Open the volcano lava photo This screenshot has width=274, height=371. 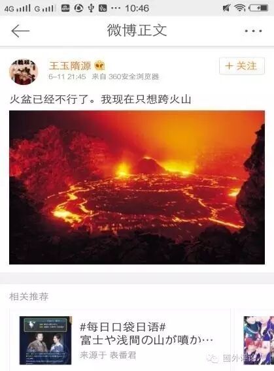137,187
